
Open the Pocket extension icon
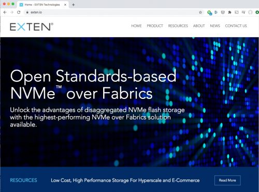[223, 12]
